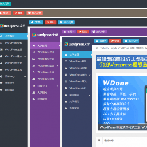Click the WordPress主题 picture icon in the navy sidebar

[x=66, y=68]
